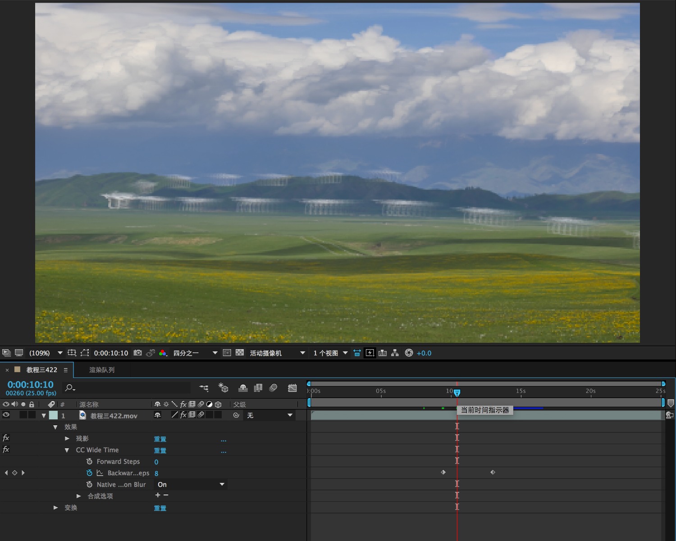Toggle the quality slash switch on layer 1

(x=175, y=415)
